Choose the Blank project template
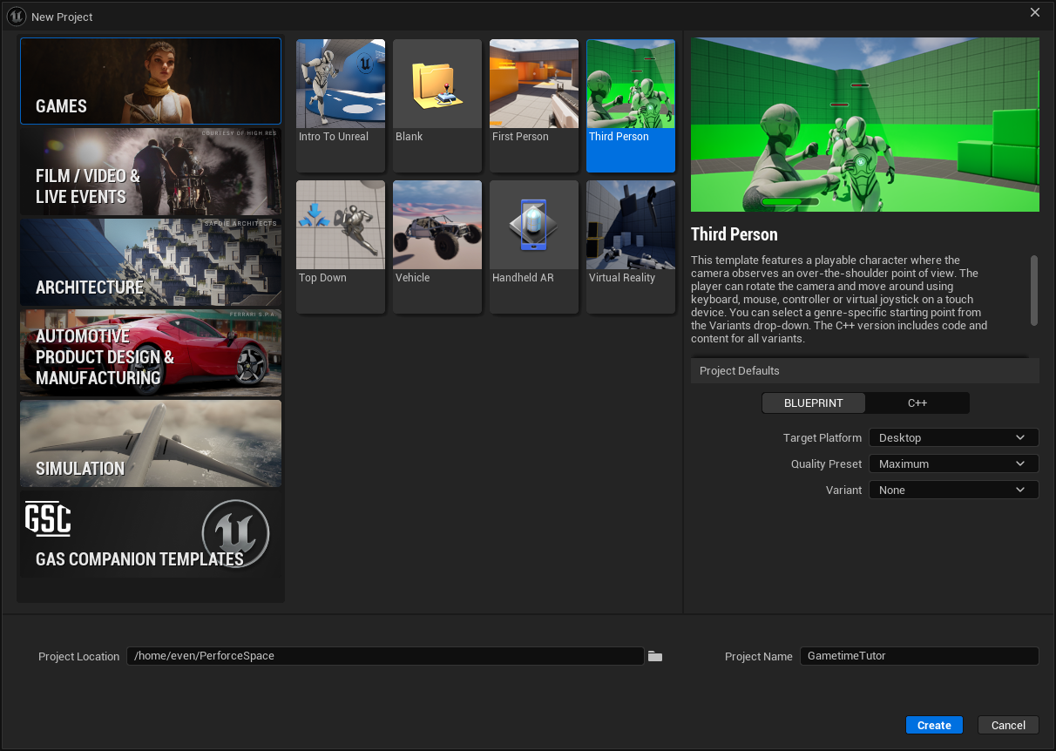 click(437, 105)
